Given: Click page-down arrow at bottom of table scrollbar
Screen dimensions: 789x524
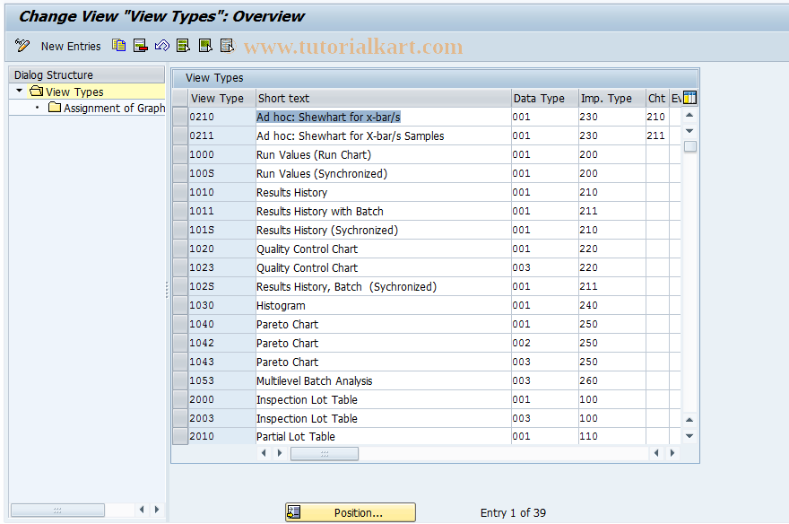Looking at the screenshot, I should pos(689,436).
